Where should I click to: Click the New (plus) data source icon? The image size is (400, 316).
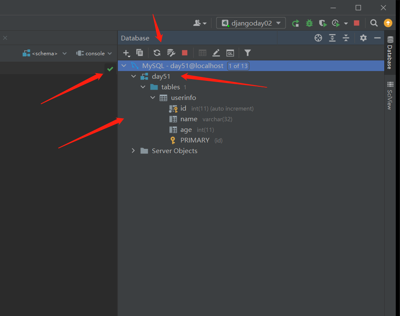[x=126, y=53]
